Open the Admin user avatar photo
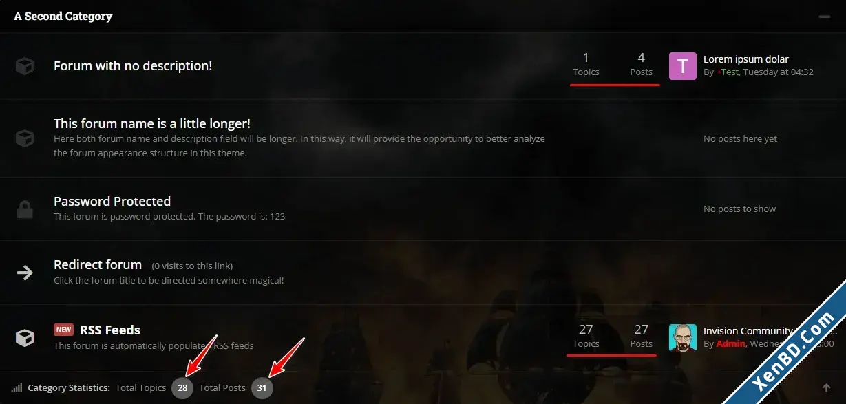This screenshot has height=404, width=846. 683,337
